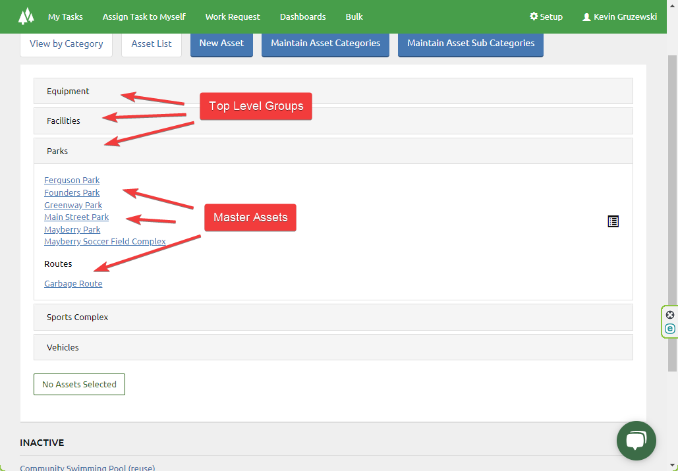
Task: Close the side extension widget with X icon
Action: 670,315
